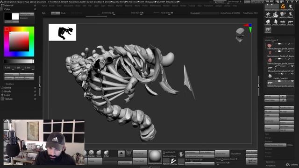Screen dimensions: 299x168
Task: Click the QuickSave button
Action: coord(219,2)
